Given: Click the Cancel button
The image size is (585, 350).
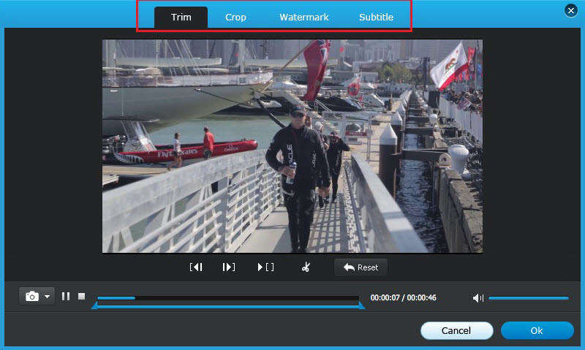Looking at the screenshot, I should tap(456, 330).
